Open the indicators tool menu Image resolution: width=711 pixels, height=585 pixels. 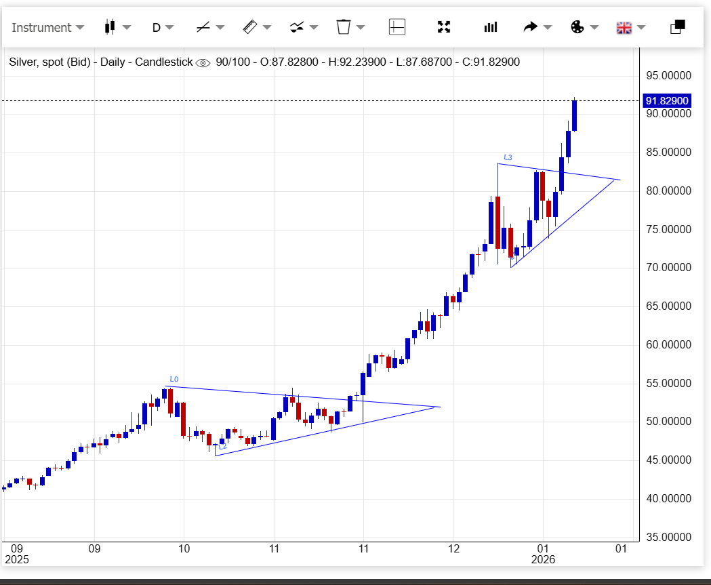point(297,27)
